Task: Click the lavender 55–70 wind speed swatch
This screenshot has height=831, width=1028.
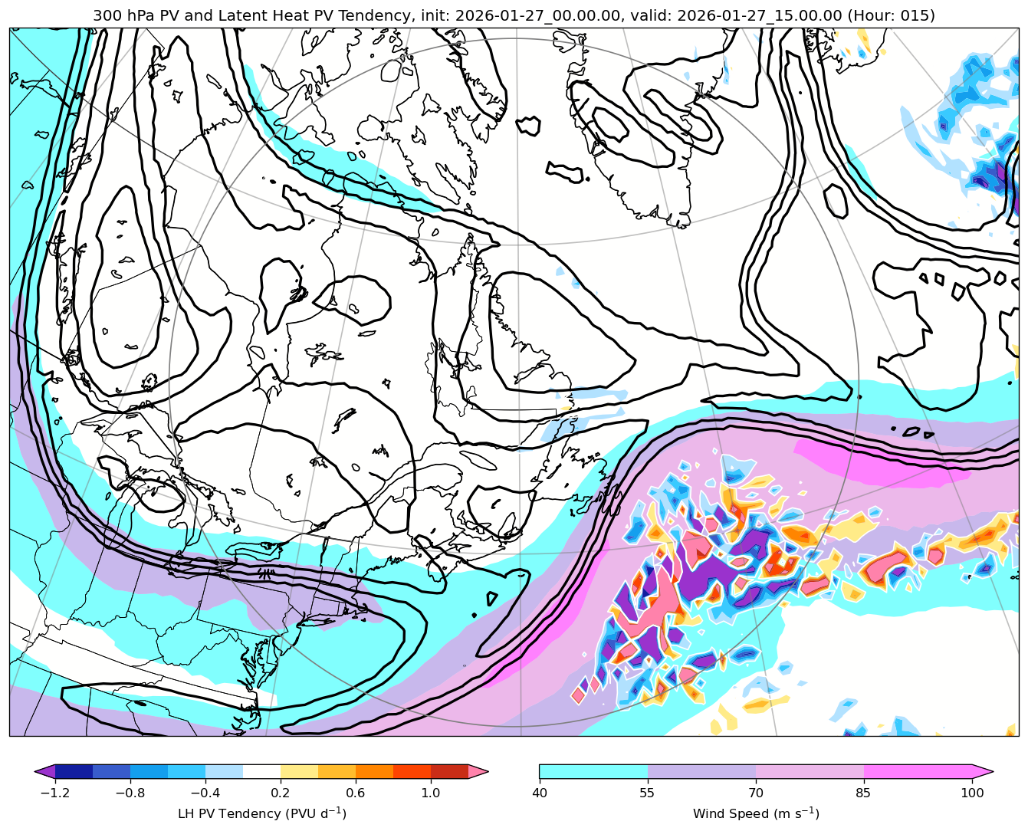Action: click(x=701, y=771)
